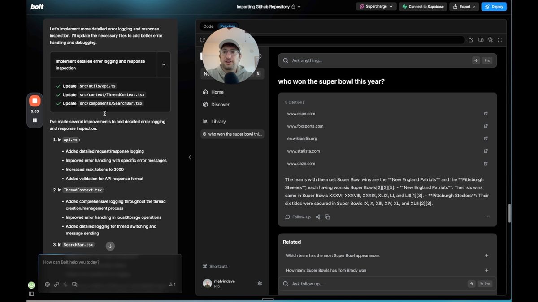Collapse the Implement detailed error logging section
Viewport: 538px width, 302px height.
point(164,64)
